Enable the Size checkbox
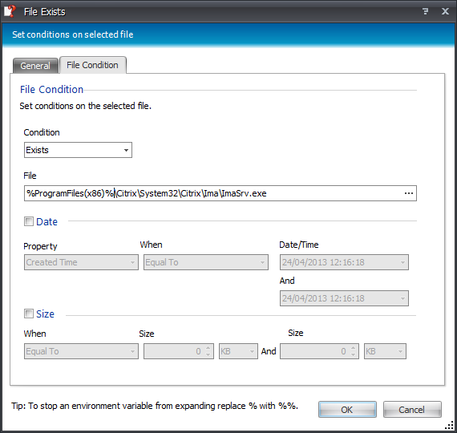Image resolution: width=457 pixels, height=433 pixels. [29, 314]
